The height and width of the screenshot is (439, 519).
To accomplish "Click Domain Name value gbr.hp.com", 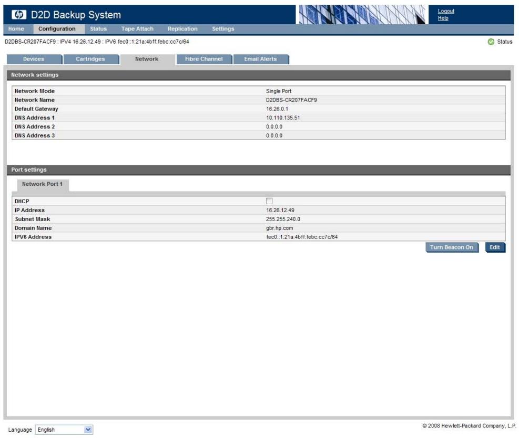I will 279,228.
